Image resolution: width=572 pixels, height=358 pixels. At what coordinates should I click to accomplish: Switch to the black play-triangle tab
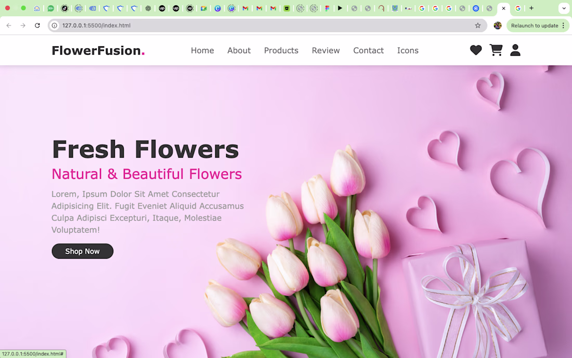[340, 8]
